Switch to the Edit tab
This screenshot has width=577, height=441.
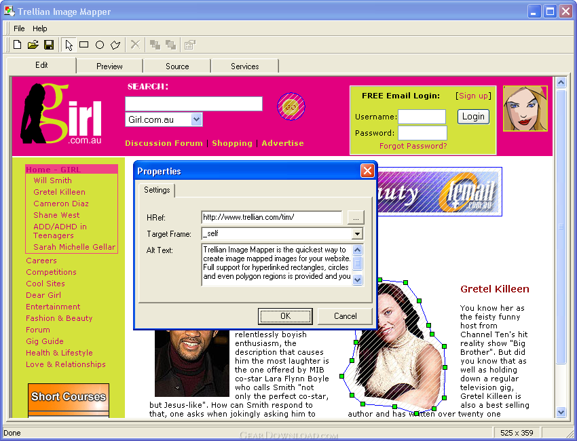tap(41, 65)
